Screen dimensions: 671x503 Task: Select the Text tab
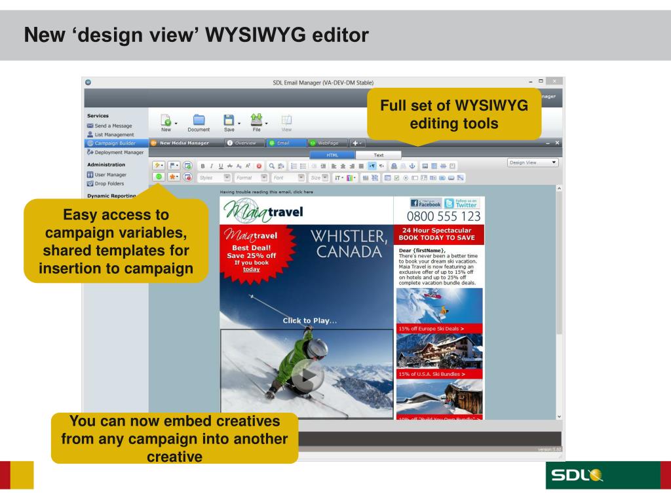[x=378, y=155]
